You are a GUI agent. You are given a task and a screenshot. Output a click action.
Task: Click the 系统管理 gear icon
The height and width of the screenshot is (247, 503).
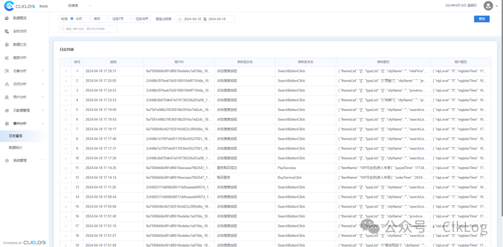point(7,161)
